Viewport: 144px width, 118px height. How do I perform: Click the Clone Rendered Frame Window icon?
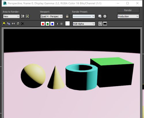[13, 24]
